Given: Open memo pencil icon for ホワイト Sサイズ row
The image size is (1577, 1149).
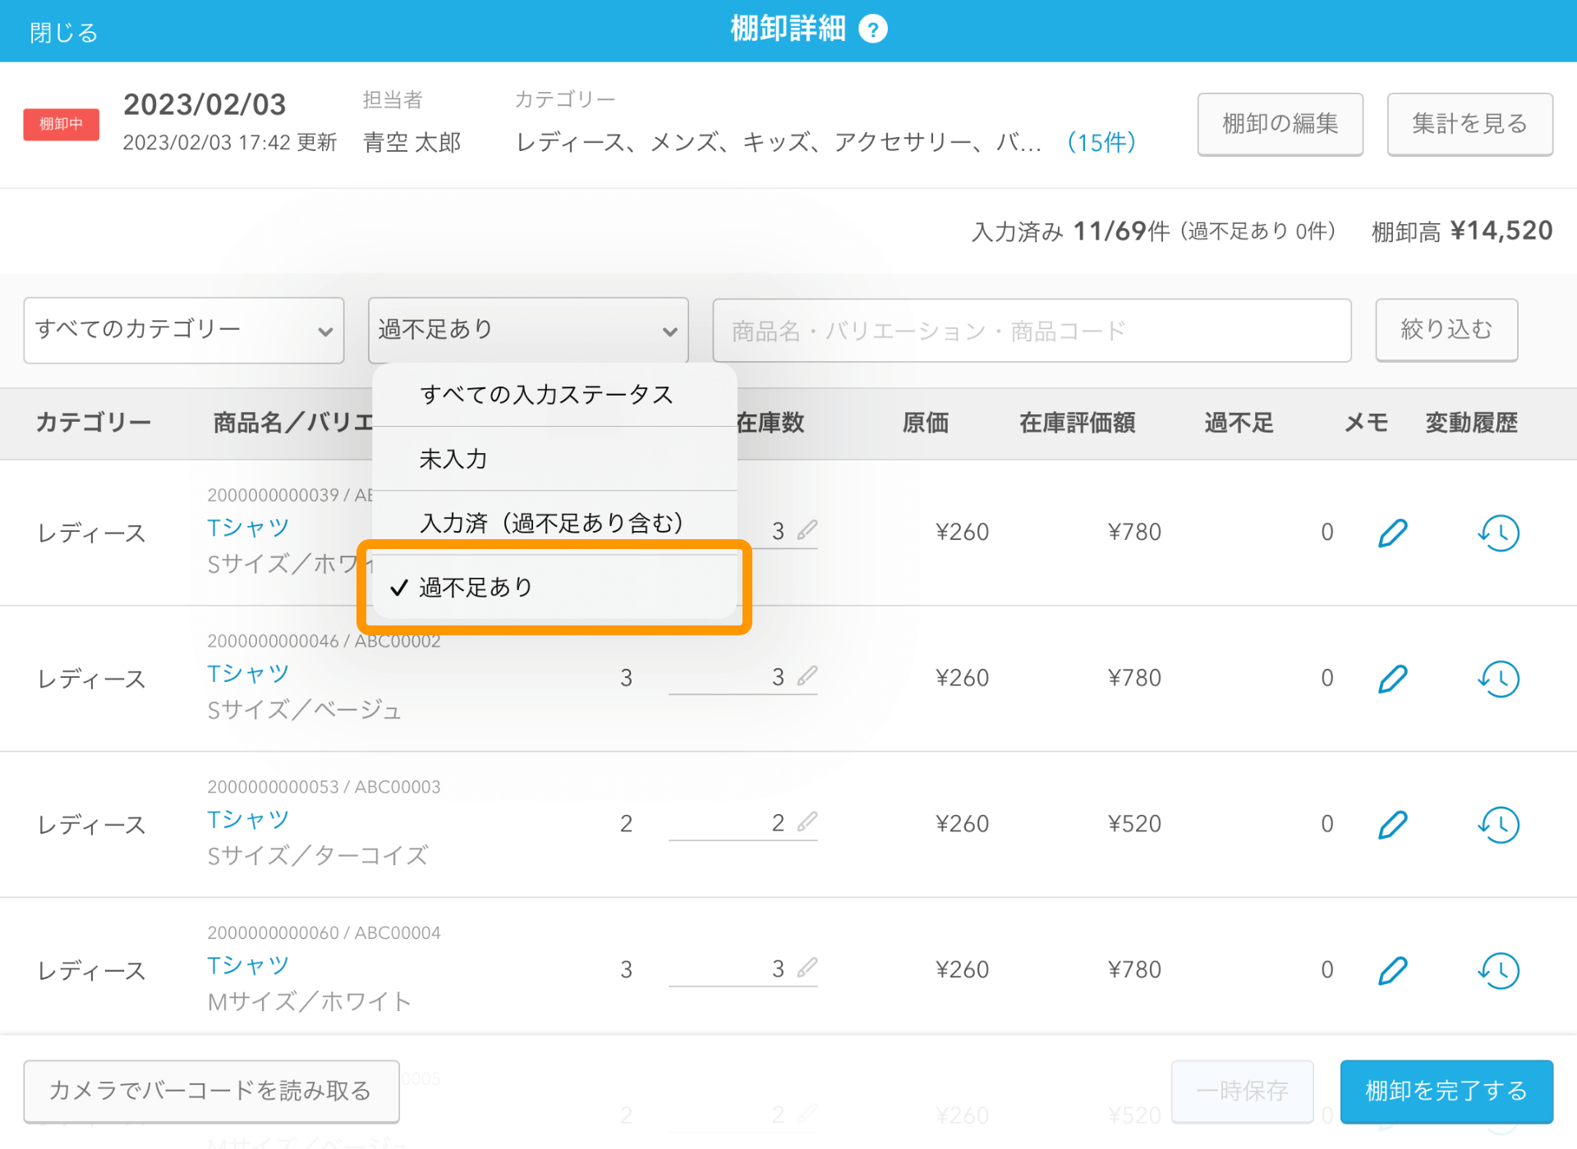Looking at the screenshot, I should coord(1393,533).
